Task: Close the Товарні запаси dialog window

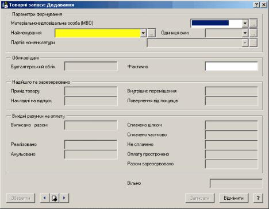Action: pyautogui.click(x=264, y=5)
